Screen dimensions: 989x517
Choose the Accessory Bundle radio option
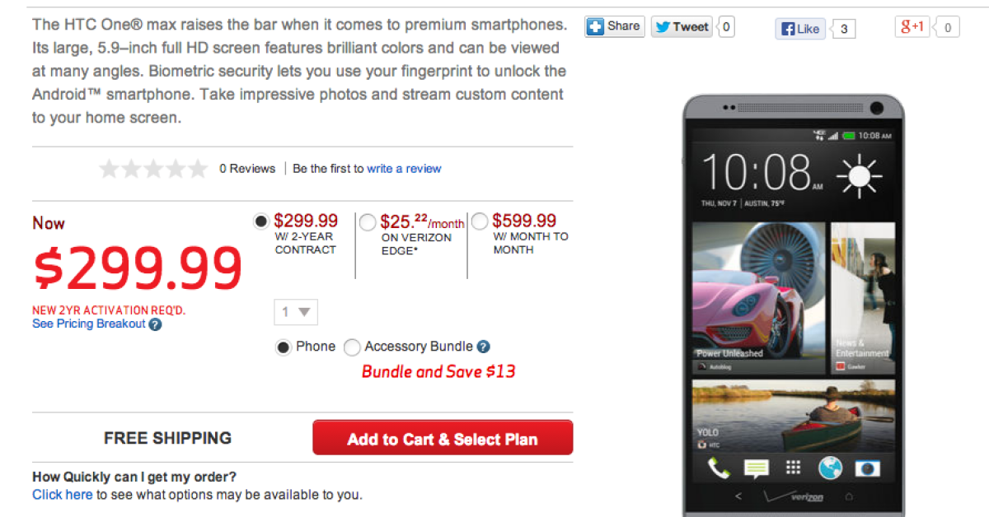tap(352, 347)
